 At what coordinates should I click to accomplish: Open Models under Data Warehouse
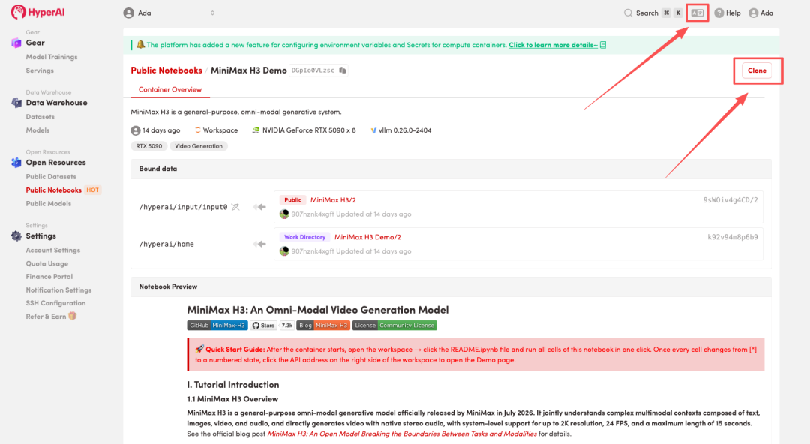pyautogui.click(x=37, y=130)
